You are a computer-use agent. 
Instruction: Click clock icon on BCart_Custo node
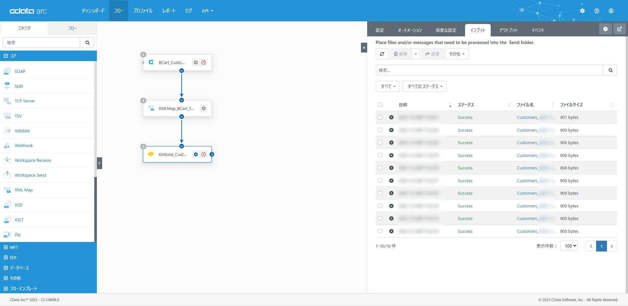(204, 62)
